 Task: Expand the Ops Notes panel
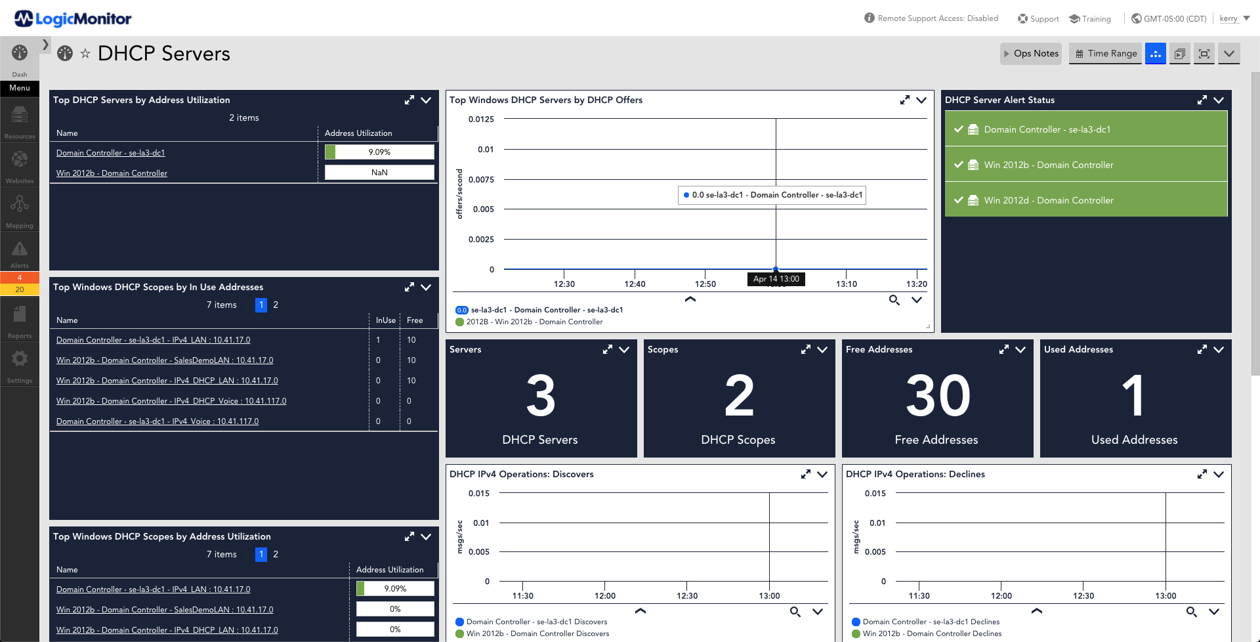[1031, 54]
